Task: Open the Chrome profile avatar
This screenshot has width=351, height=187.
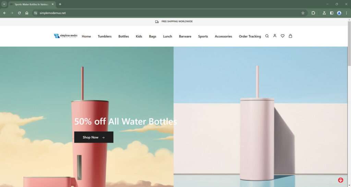Action: tap(339, 13)
